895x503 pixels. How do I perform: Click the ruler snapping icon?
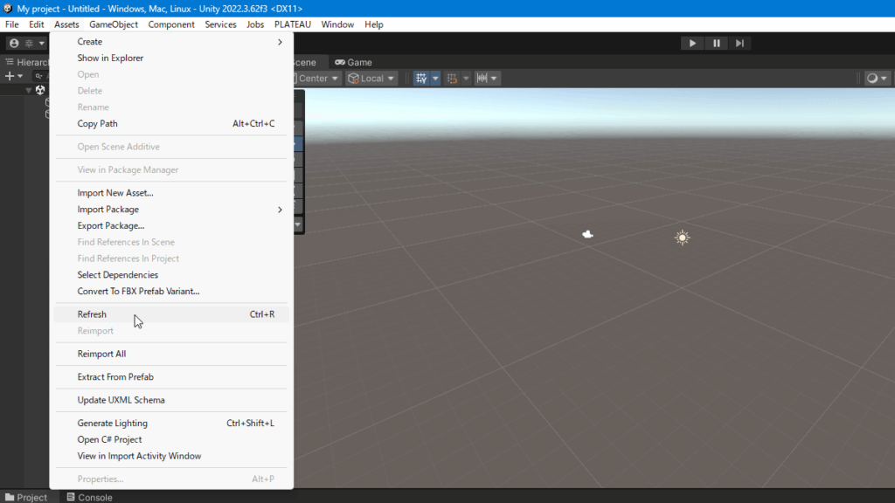tap(482, 79)
